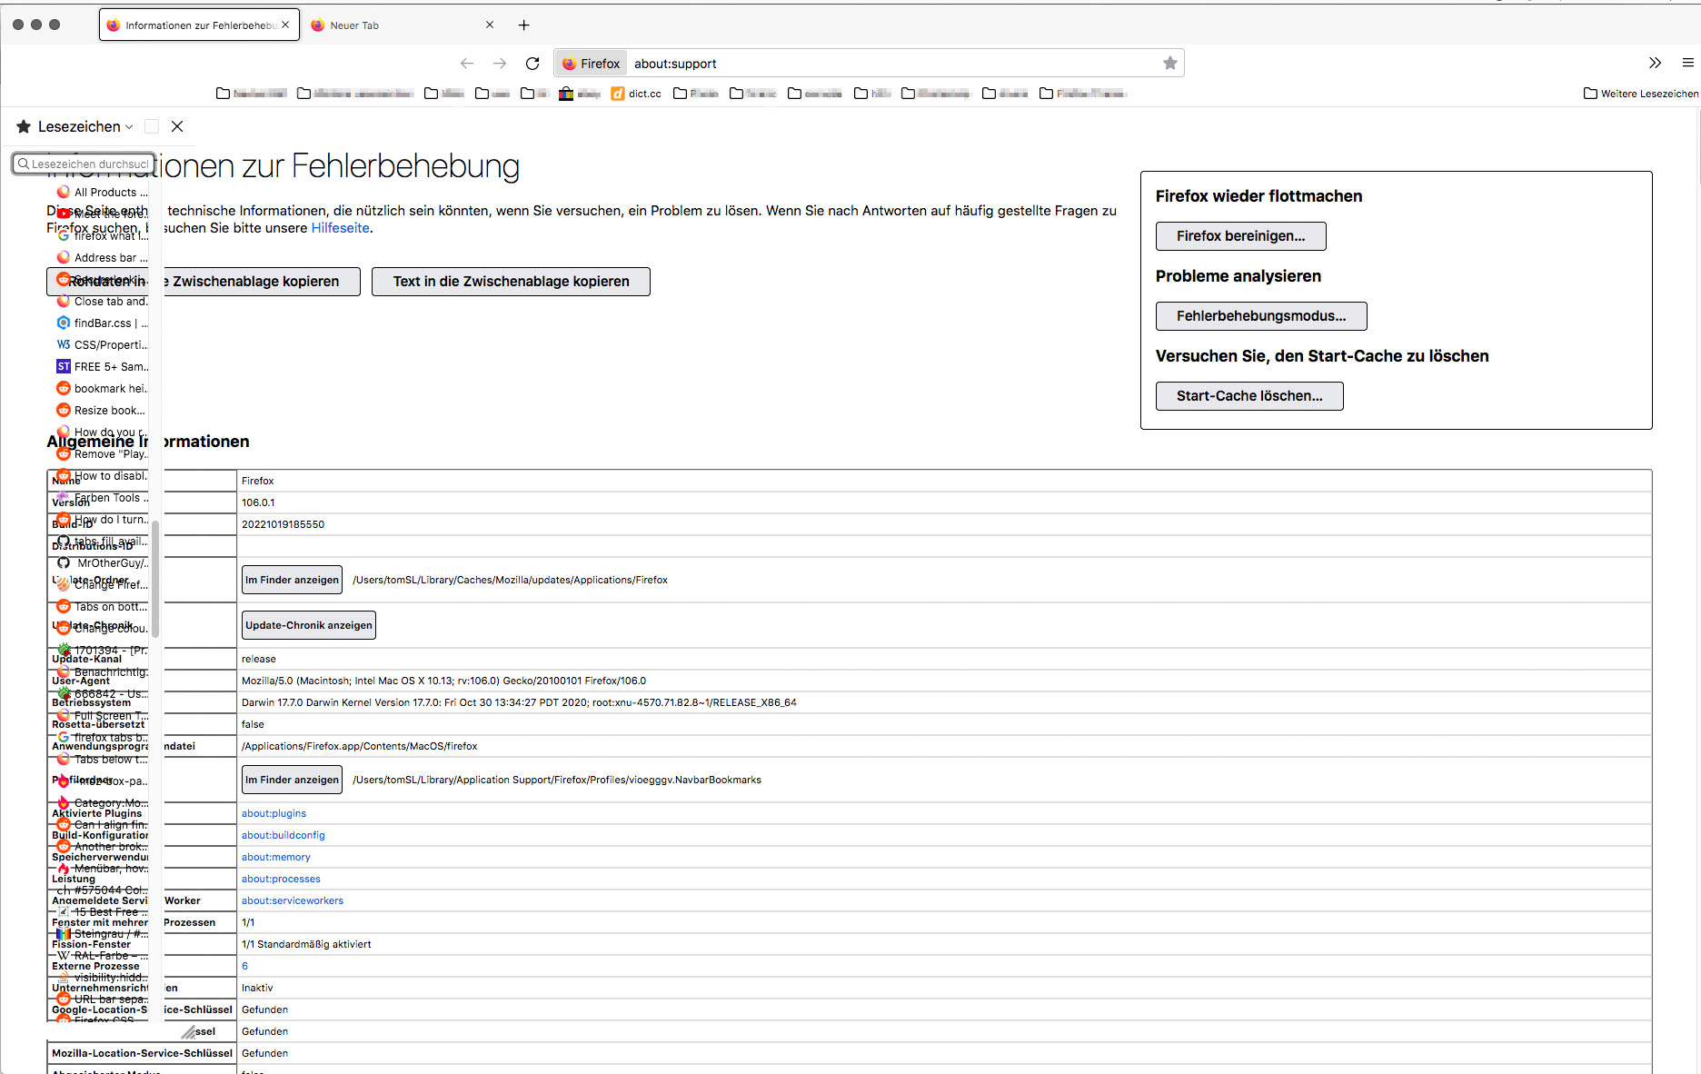Click the 'Lesezeichen durchsuchen' search field
Viewport: 1701px width, 1074px height.
click(x=84, y=164)
